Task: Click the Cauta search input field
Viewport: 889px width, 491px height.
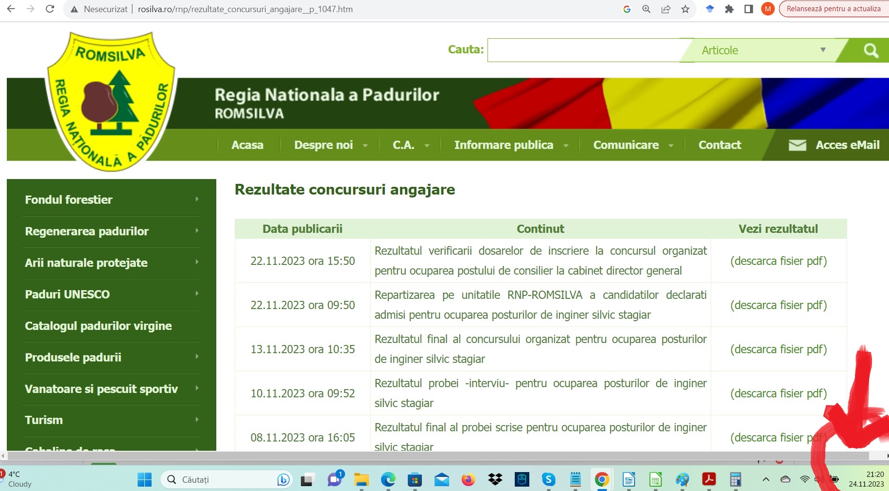Action: click(583, 50)
